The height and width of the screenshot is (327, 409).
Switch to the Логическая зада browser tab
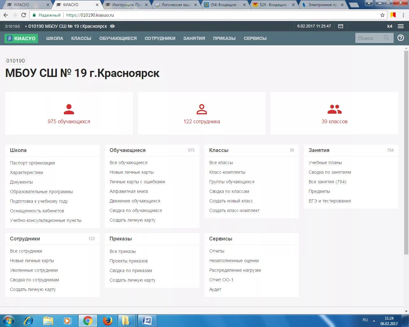click(x=176, y=5)
